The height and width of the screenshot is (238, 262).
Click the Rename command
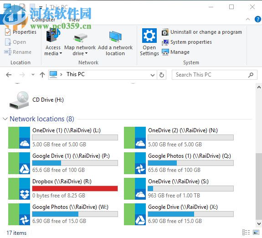coord(18,52)
